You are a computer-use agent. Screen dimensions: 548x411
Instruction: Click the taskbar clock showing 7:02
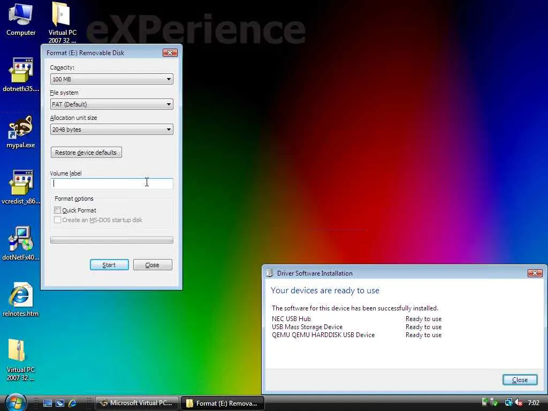[x=534, y=403]
